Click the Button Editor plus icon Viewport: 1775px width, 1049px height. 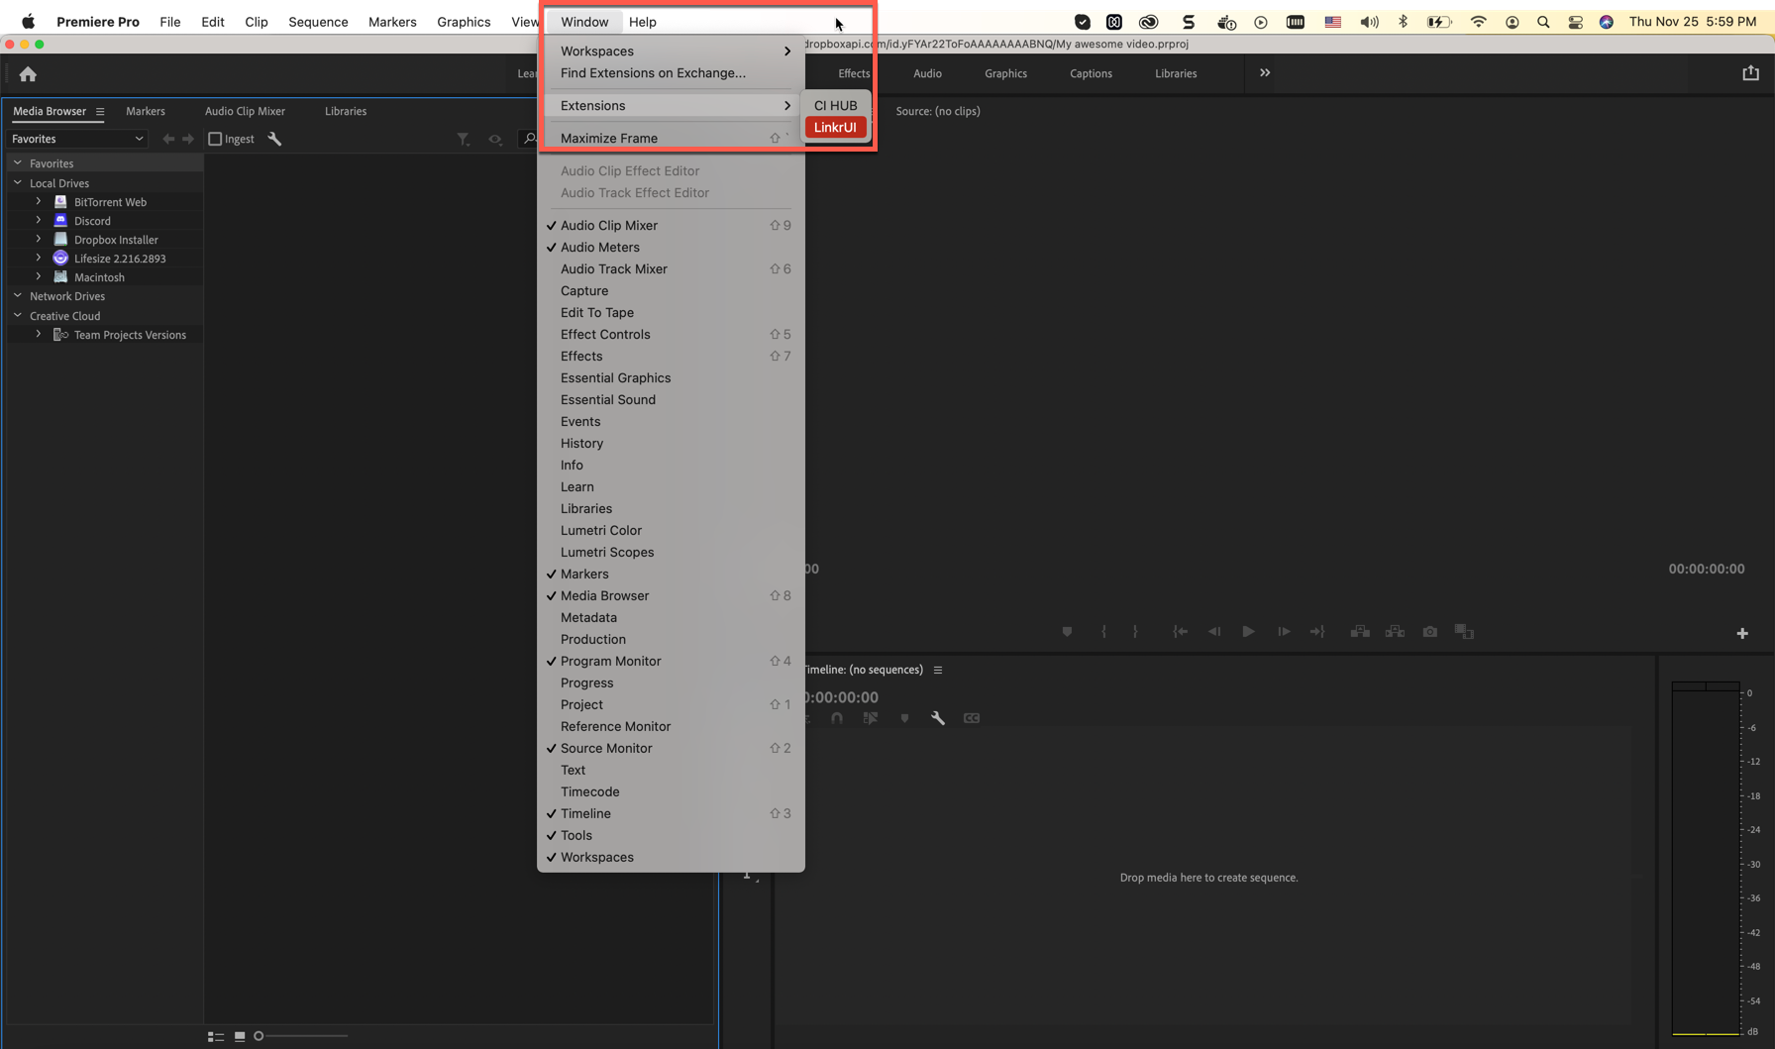tap(1741, 634)
